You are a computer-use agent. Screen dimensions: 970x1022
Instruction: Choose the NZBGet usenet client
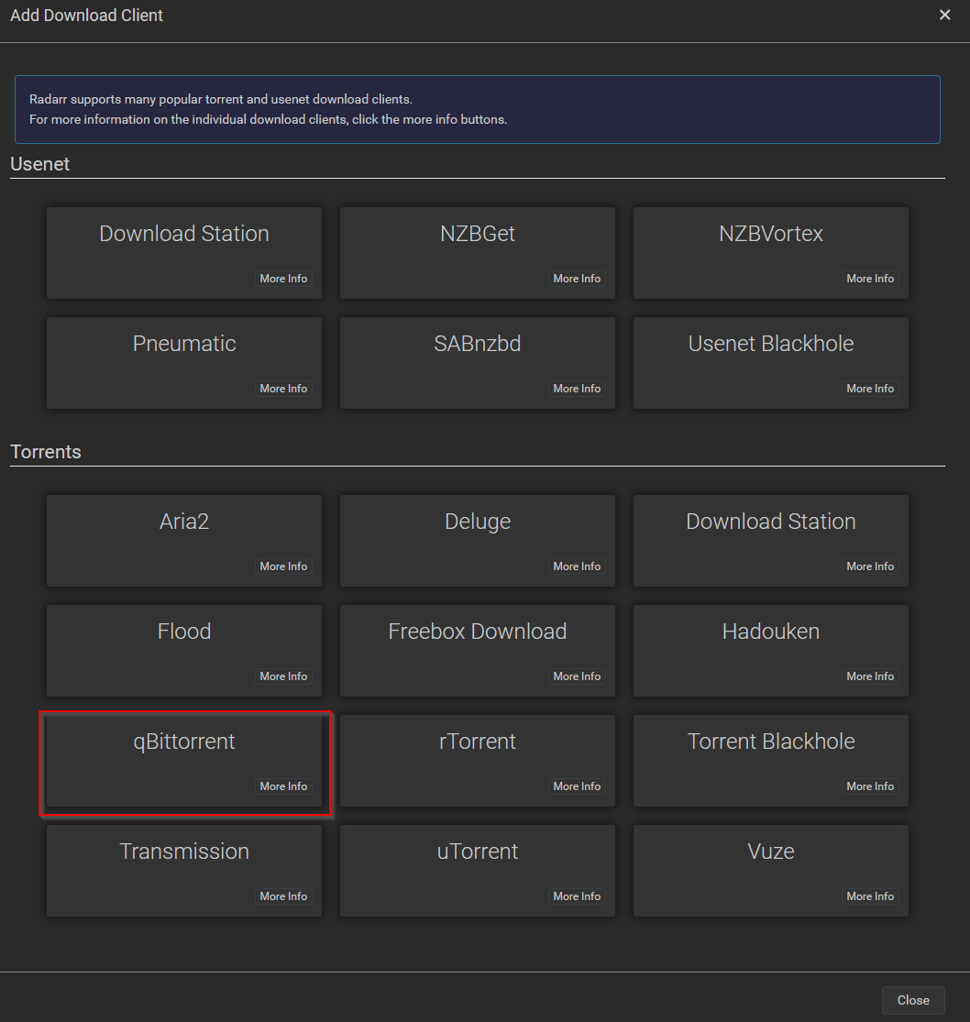click(477, 243)
